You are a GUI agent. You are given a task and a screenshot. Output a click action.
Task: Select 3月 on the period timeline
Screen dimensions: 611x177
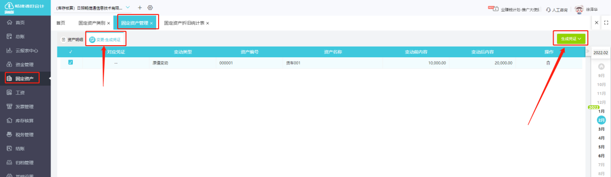(x=601, y=129)
